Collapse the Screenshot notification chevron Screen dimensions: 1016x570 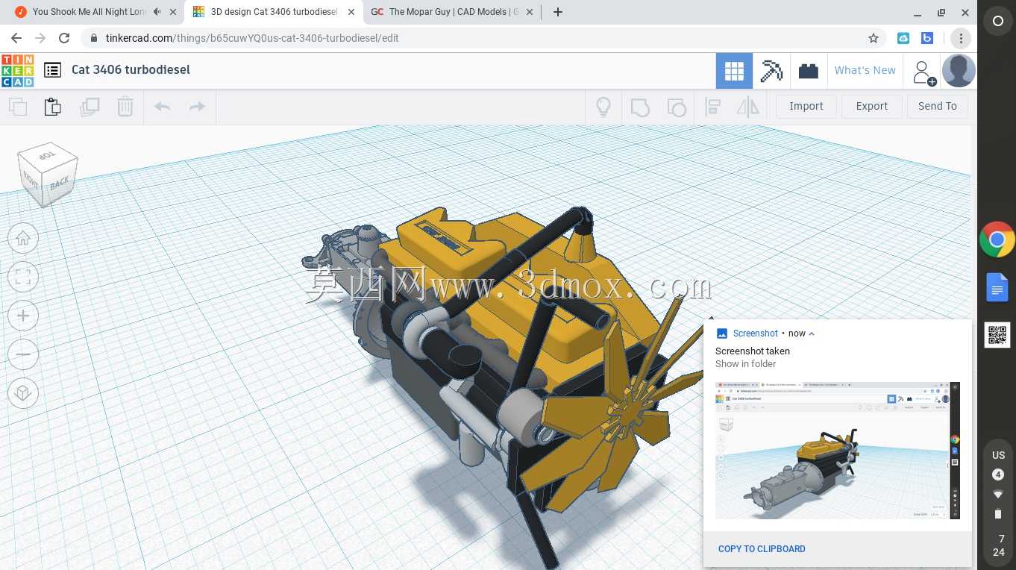point(812,333)
